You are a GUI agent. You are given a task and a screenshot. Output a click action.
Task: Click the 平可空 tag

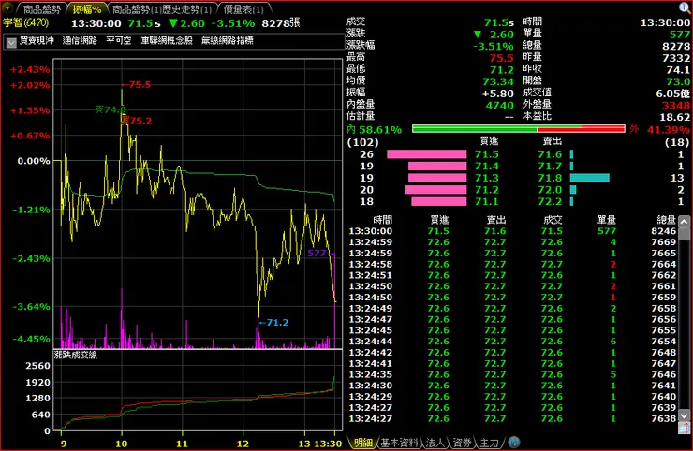point(119,40)
